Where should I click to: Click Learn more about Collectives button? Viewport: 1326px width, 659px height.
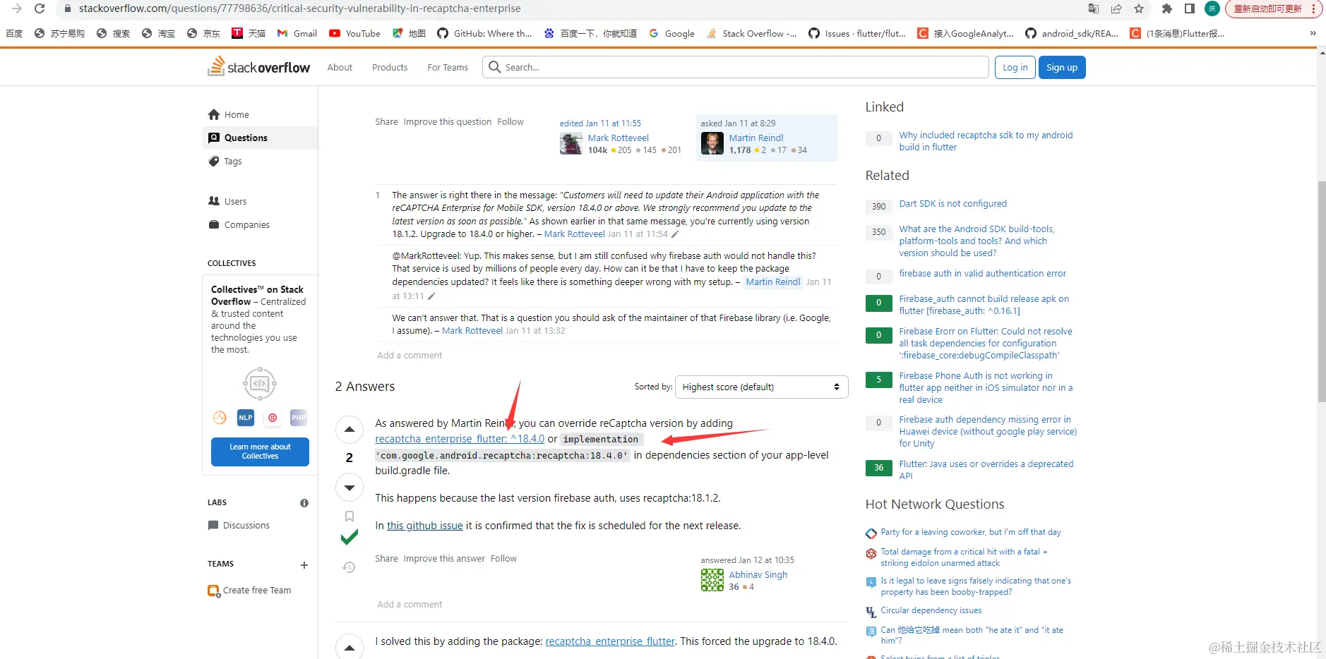coord(260,452)
